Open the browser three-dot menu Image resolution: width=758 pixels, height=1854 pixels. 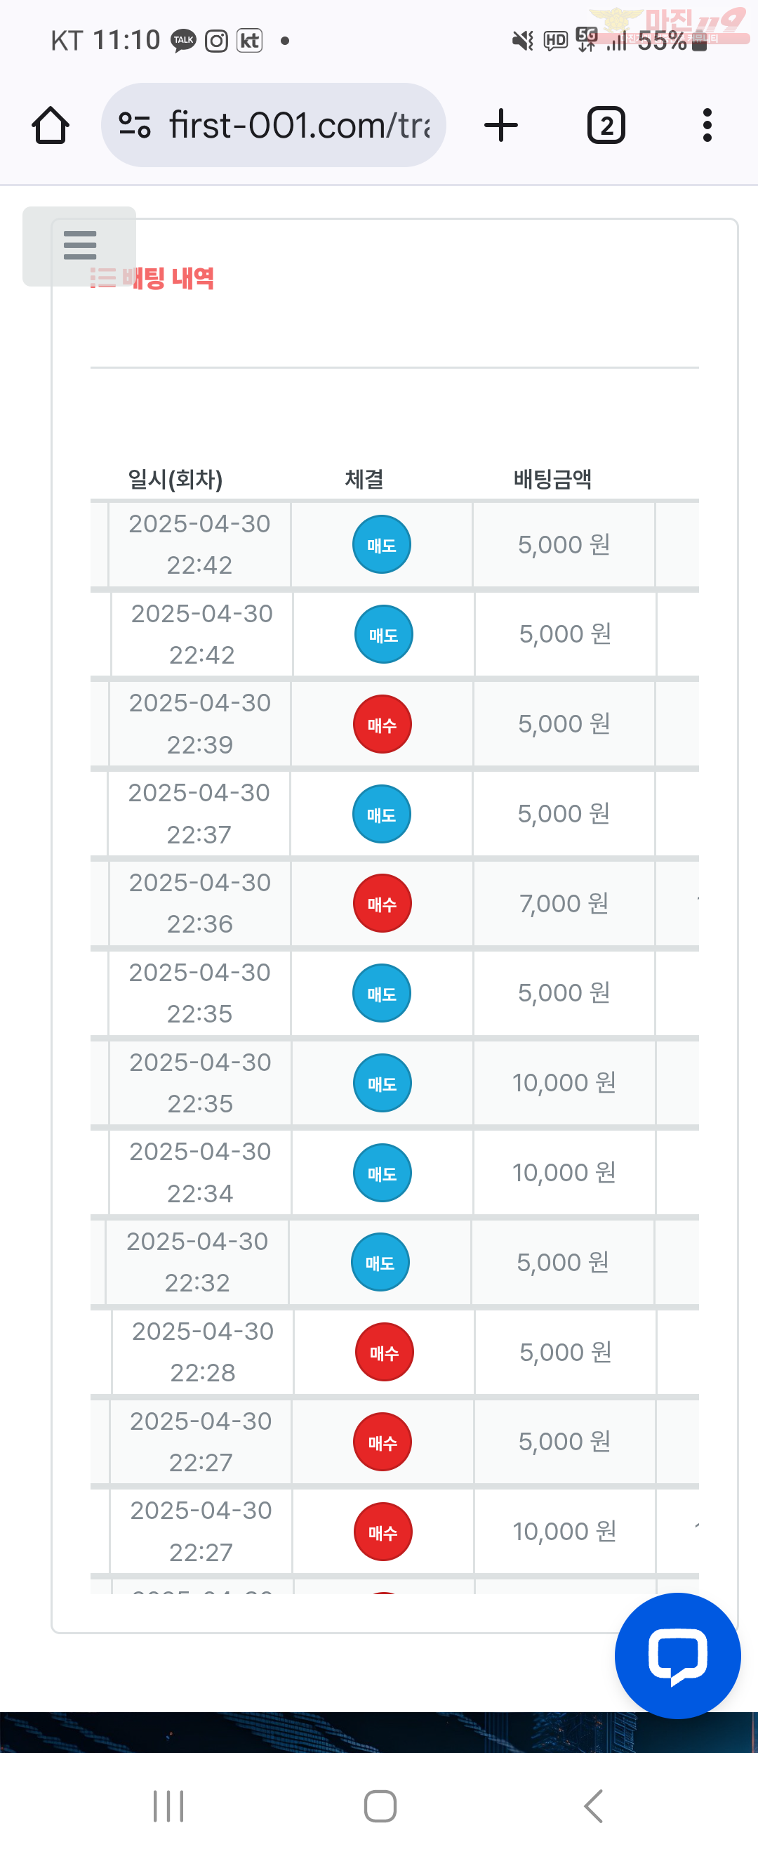click(707, 125)
